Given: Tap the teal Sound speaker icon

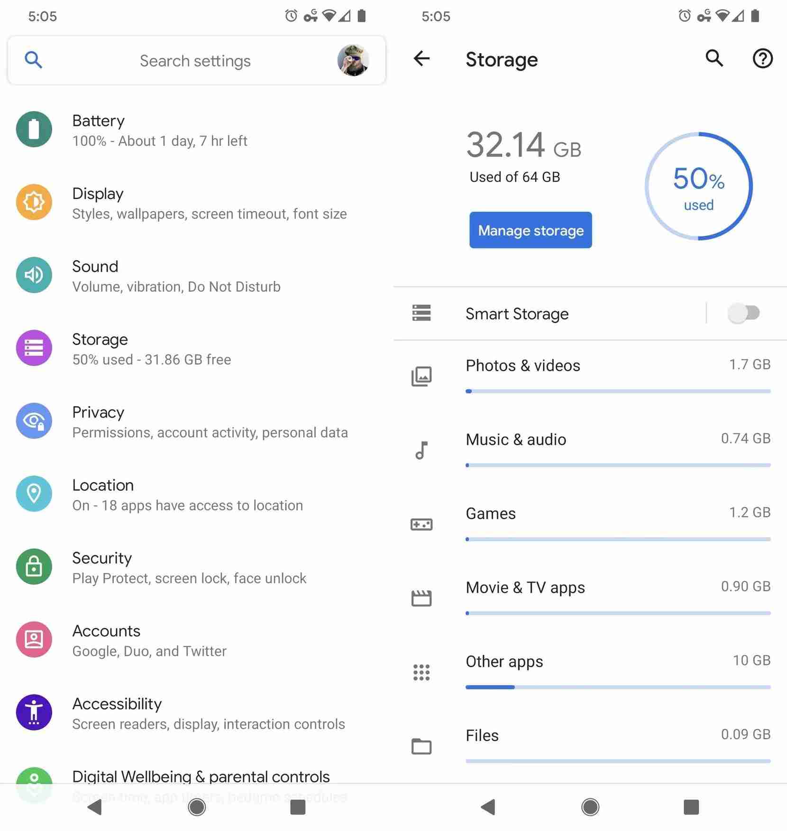Looking at the screenshot, I should point(34,275).
